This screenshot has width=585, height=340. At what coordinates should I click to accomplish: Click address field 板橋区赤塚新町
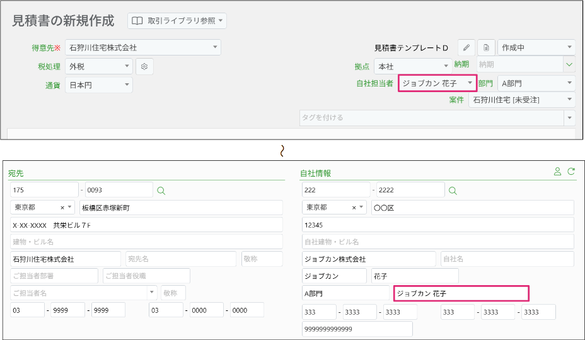tap(181, 208)
